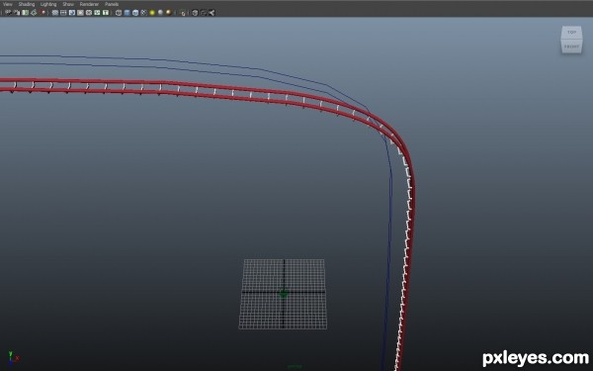Switch to Wireframe display mode icon

[119, 13]
